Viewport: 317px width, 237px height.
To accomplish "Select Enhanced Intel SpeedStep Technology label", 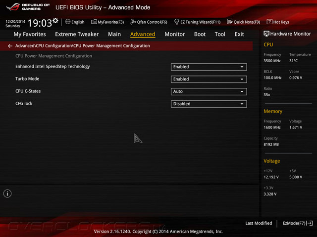I will point(53,67).
